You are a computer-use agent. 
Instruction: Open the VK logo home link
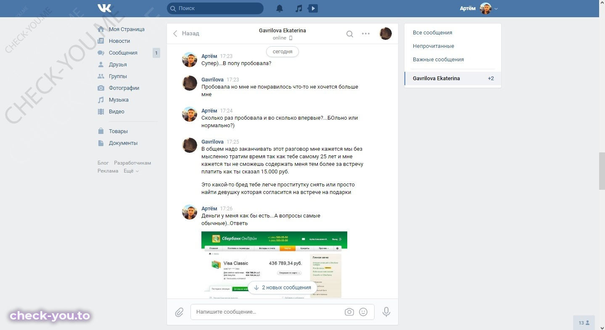pyautogui.click(x=104, y=8)
